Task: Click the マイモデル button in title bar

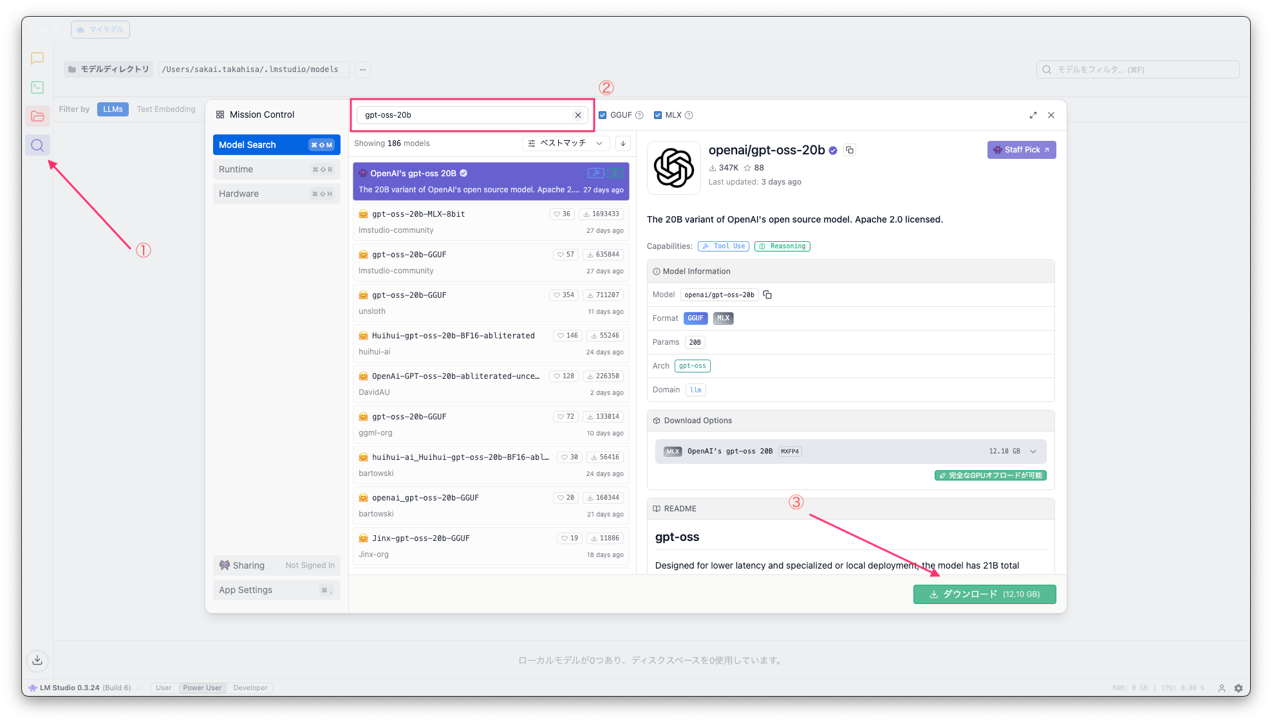Action: click(100, 30)
